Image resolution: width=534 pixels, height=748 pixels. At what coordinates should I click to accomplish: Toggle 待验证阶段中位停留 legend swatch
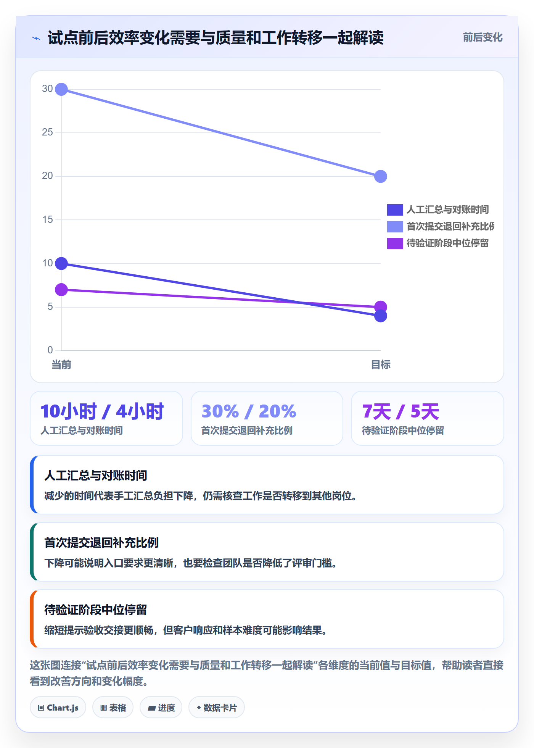pos(395,243)
